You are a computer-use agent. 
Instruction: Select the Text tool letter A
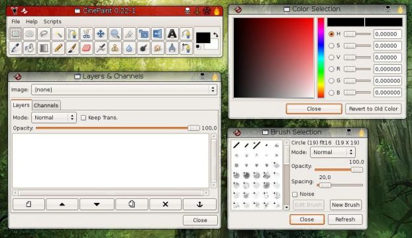(x=172, y=34)
